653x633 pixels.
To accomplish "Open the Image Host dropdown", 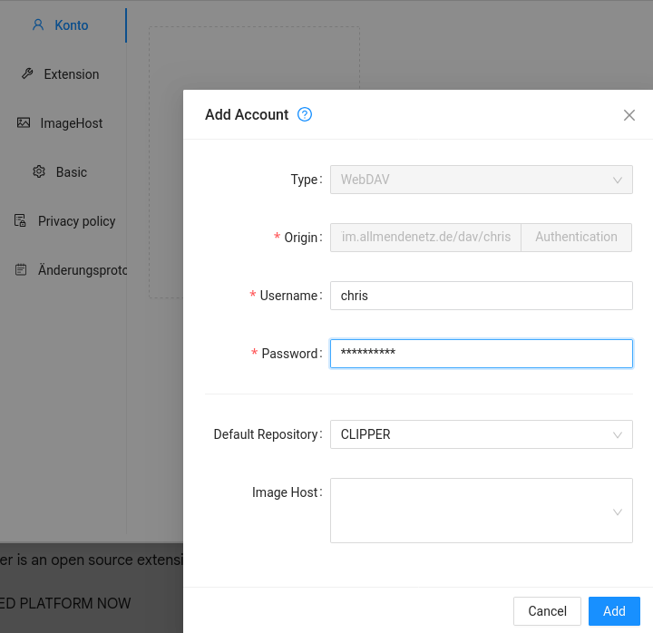I will click(x=481, y=511).
